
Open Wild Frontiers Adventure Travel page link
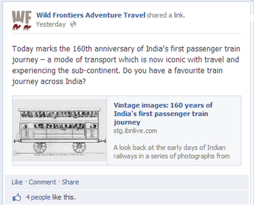point(91,15)
